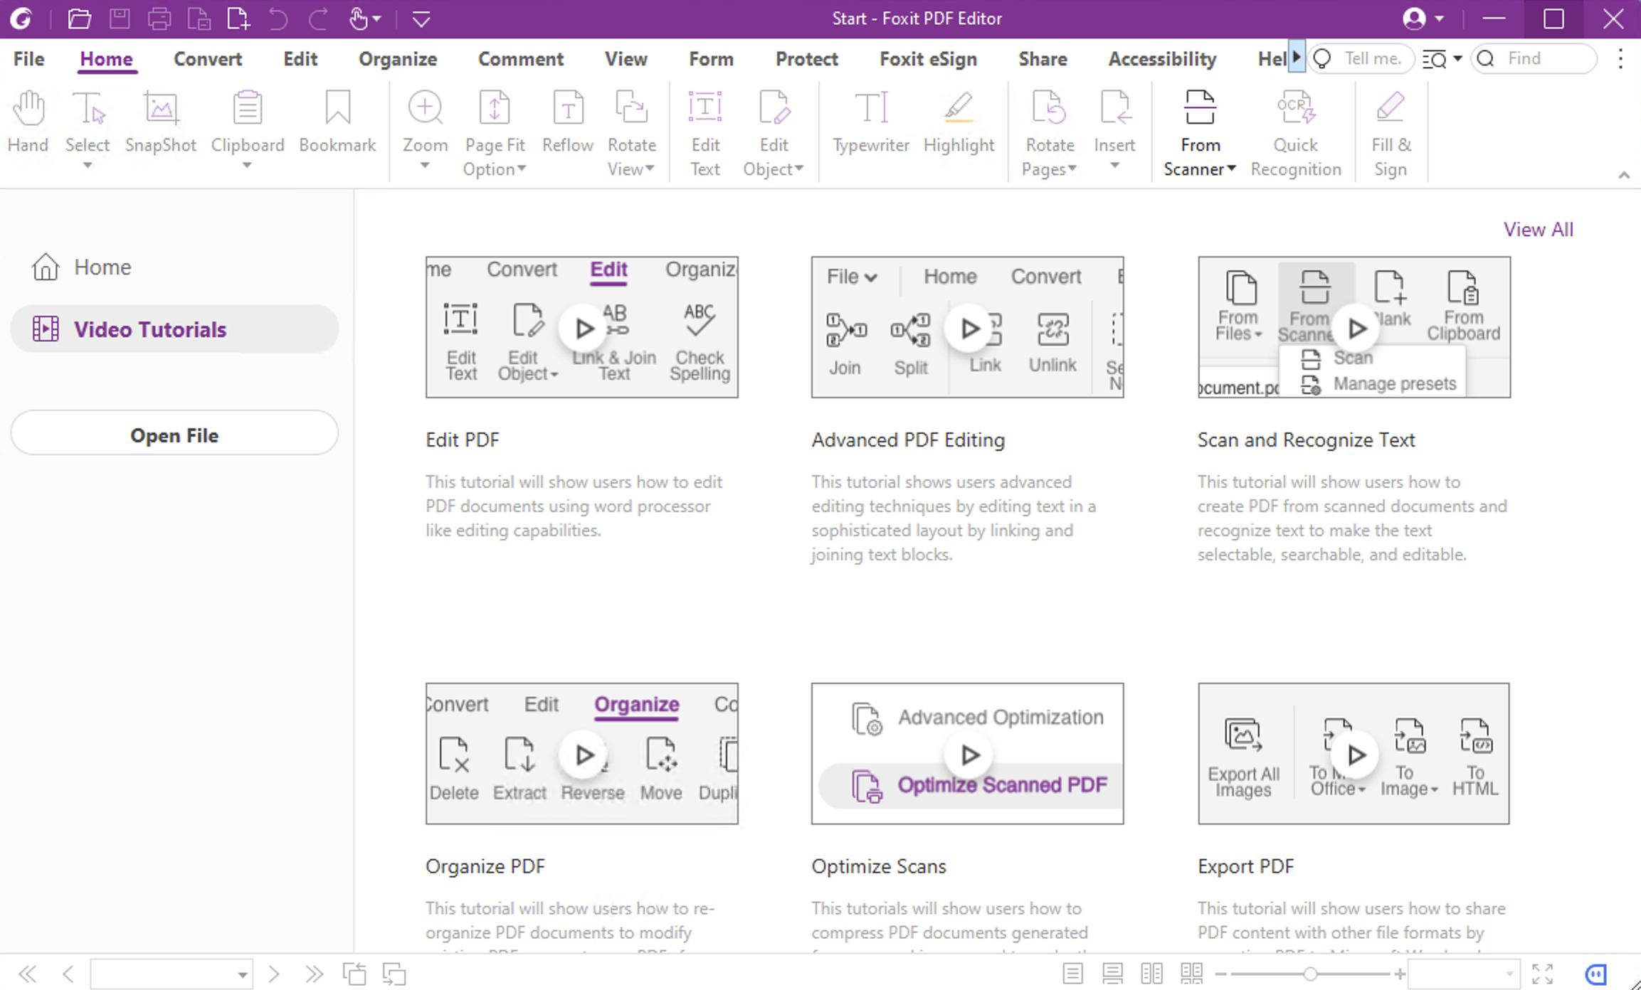Viewport: 1641px width, 990px height.
Task: Switch to the Comment tab
Action: (521, 59)
